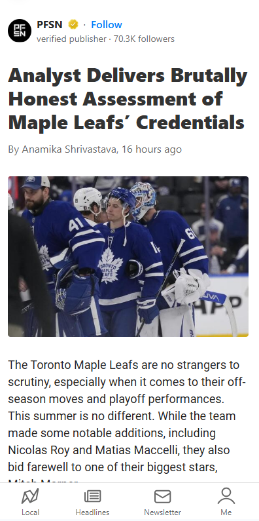
Task: Click the gold verified badge beside PFSN
Action: (73, 25)
